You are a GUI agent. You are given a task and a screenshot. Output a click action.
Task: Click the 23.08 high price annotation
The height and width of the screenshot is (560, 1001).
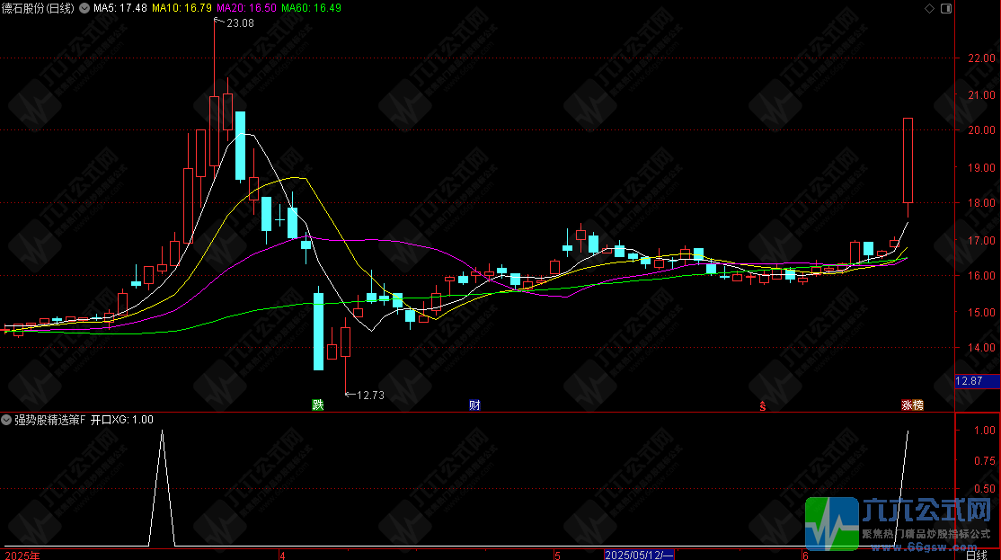pos(239,23)
